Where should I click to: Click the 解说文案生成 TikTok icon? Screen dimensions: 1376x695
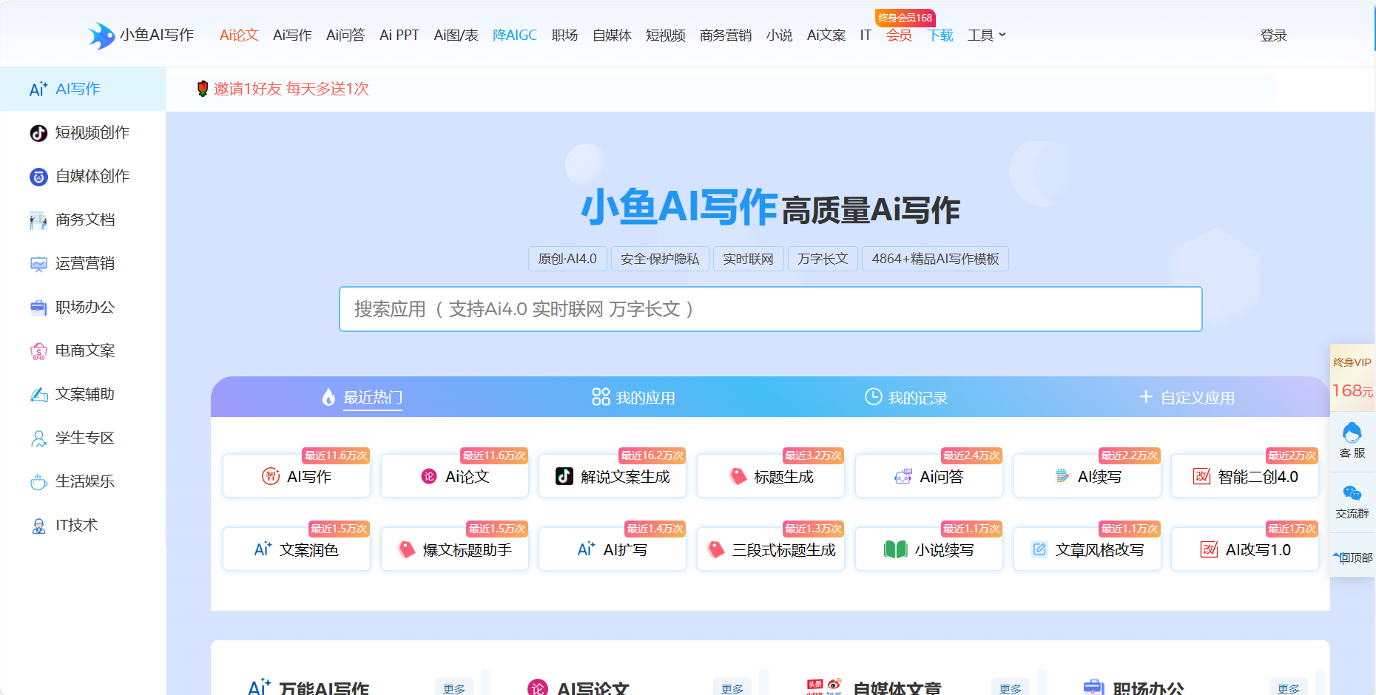[564, 477]
